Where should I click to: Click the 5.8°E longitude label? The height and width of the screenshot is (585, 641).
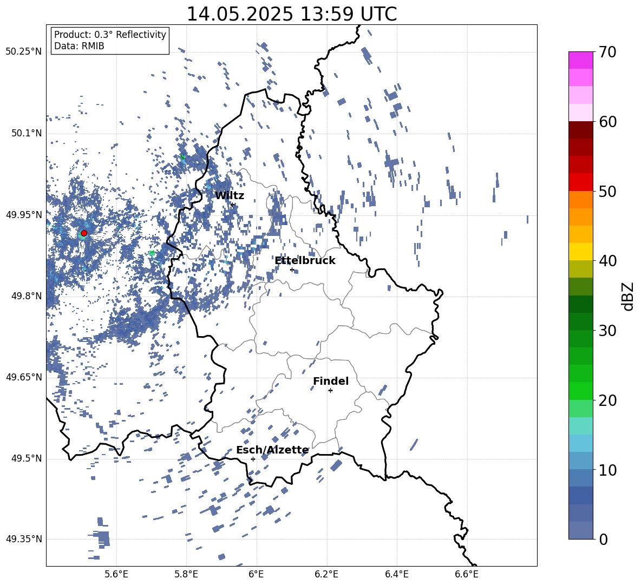pos(186,574)
